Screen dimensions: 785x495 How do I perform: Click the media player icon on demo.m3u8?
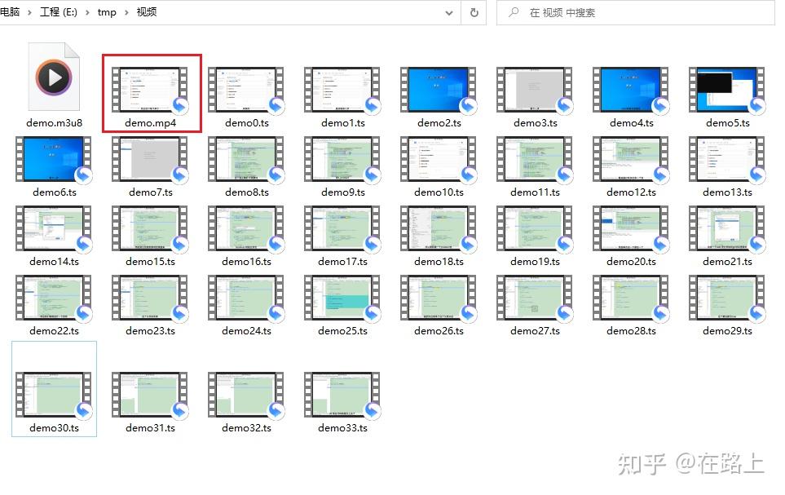pyautogui.click(x=52, y=76)
